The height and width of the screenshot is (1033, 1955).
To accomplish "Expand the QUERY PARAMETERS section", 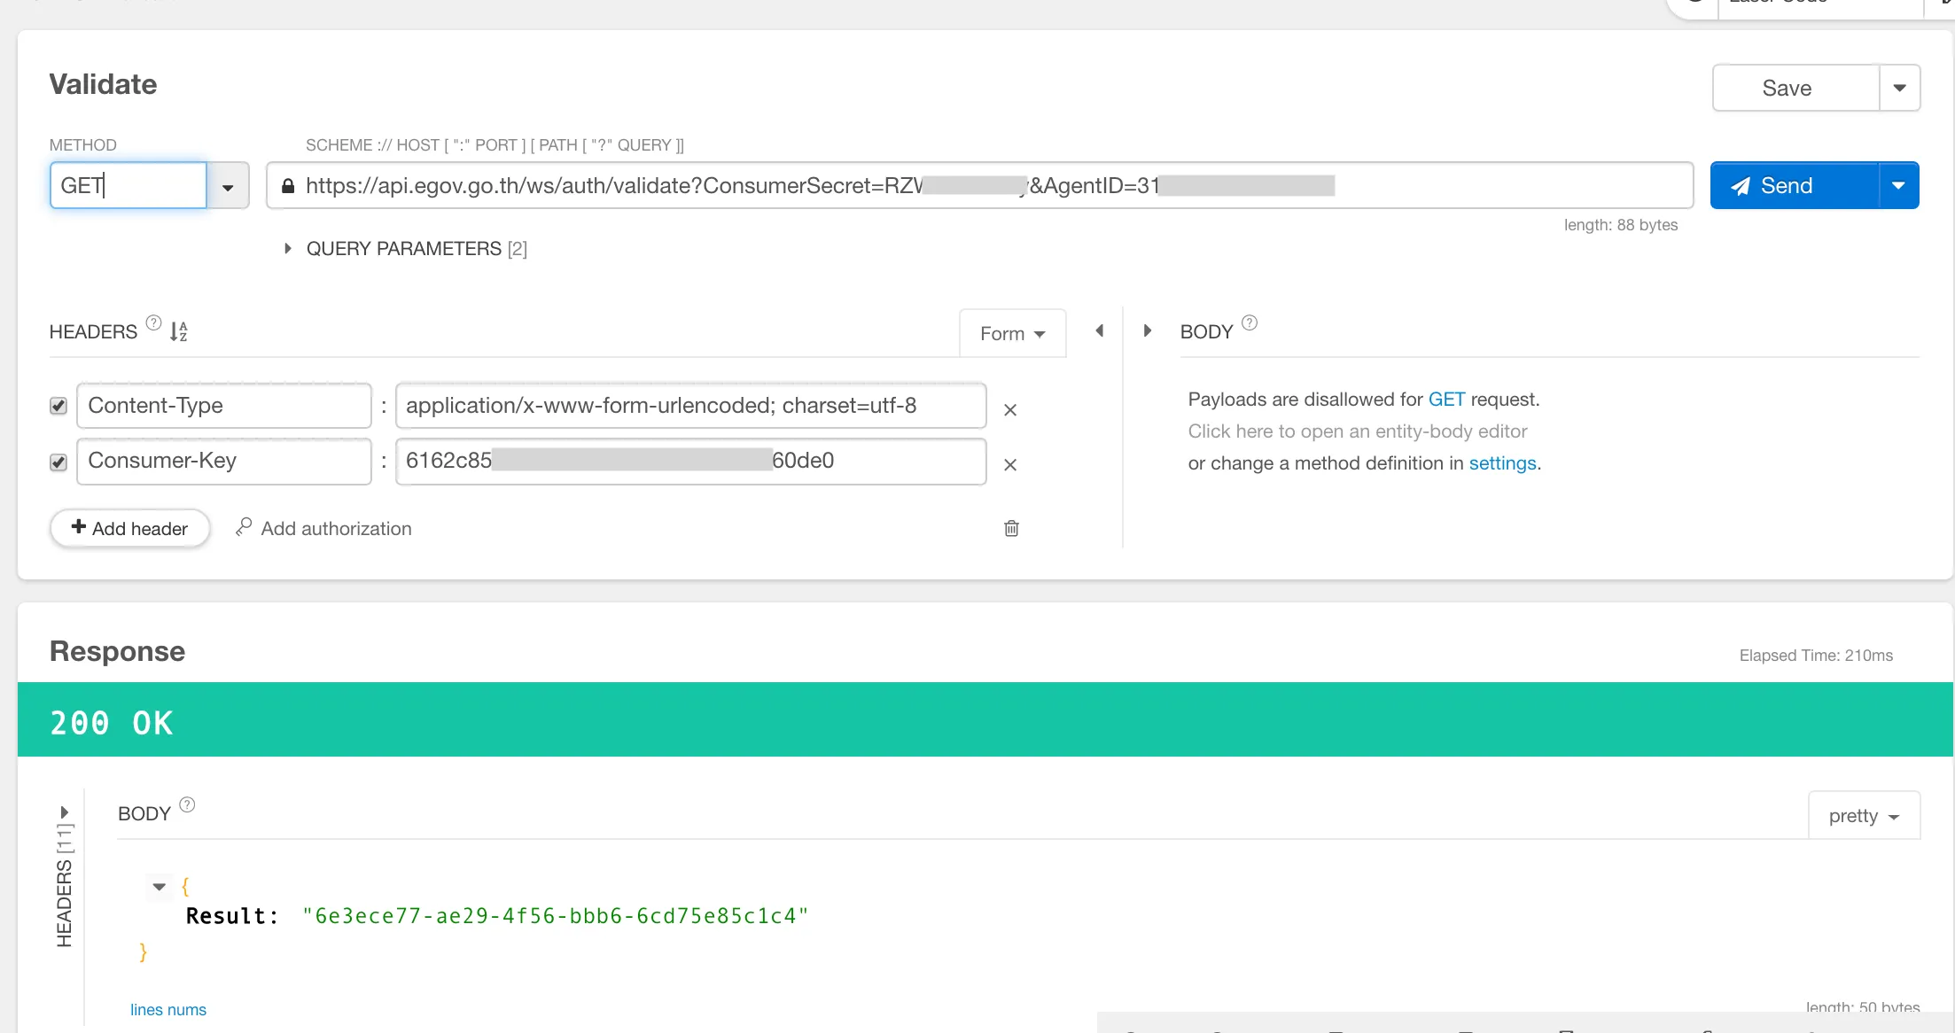I will point(286,249).
